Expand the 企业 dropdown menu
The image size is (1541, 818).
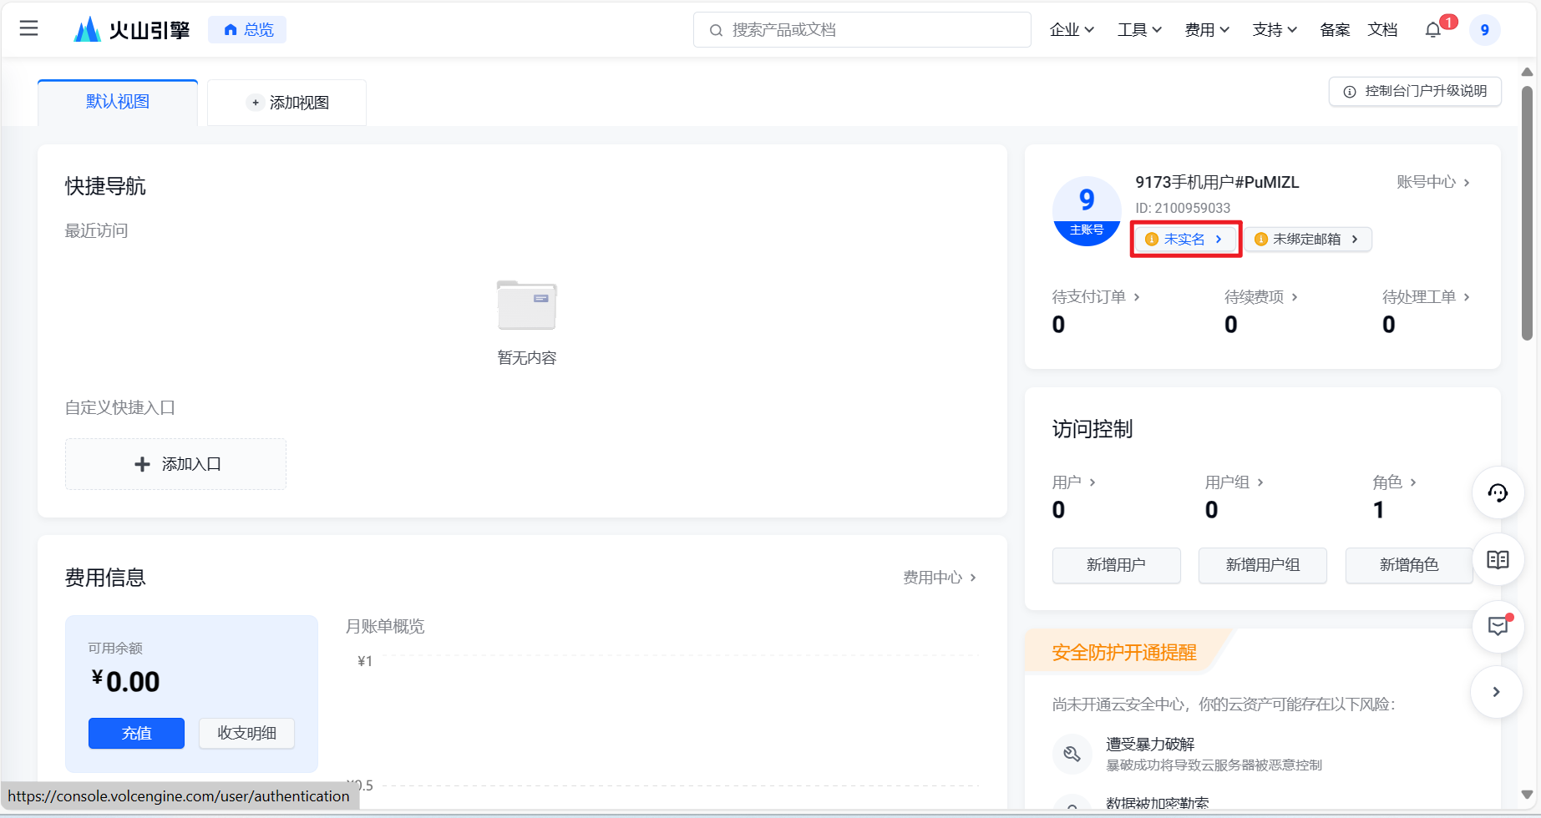coord(1072,30)
